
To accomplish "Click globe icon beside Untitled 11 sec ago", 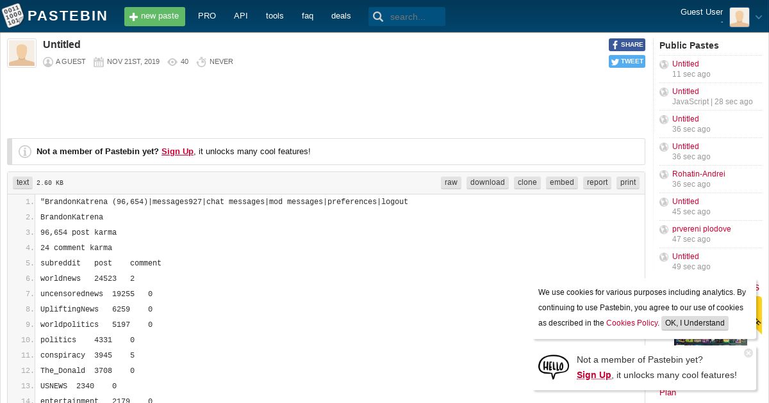I will pos(664,65).
